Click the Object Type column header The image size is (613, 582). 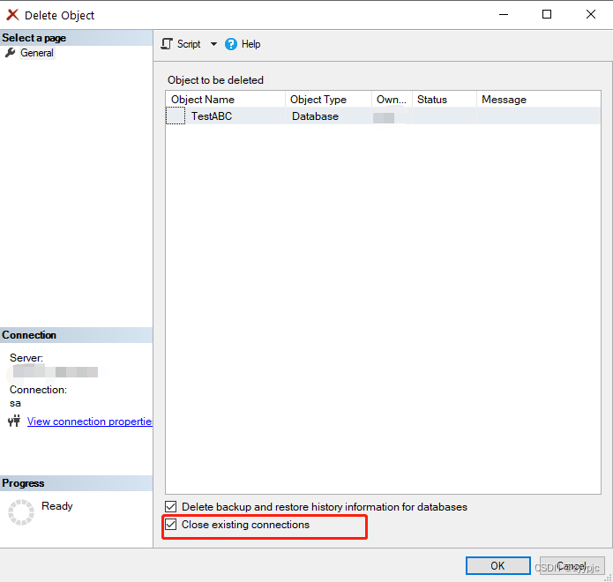(x=328, y=100)
